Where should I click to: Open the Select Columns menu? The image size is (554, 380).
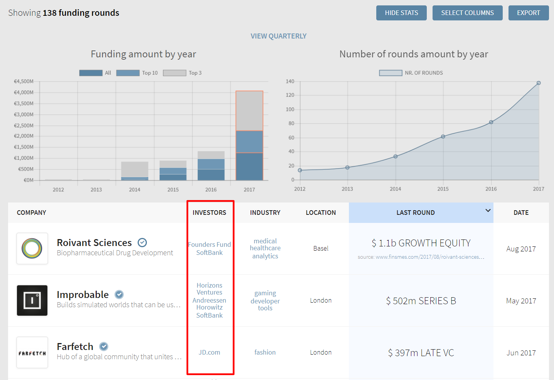point(467,13)
